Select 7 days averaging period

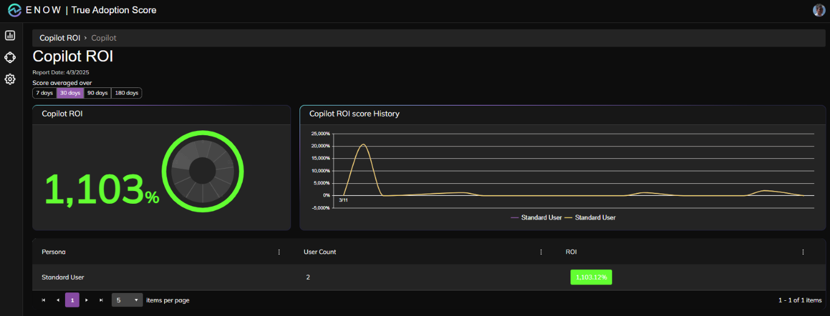tap(44, 93)
